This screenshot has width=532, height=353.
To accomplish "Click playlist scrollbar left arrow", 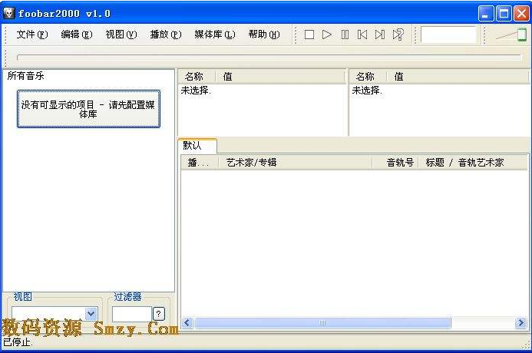I will tap(187, 322).
